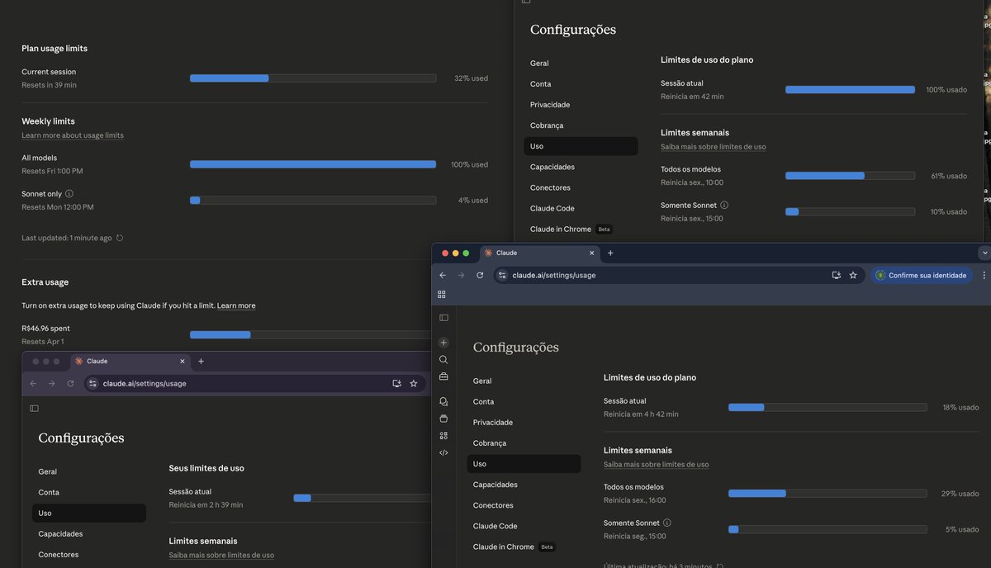Click the '100% used' All models value

tap(469, 164)
